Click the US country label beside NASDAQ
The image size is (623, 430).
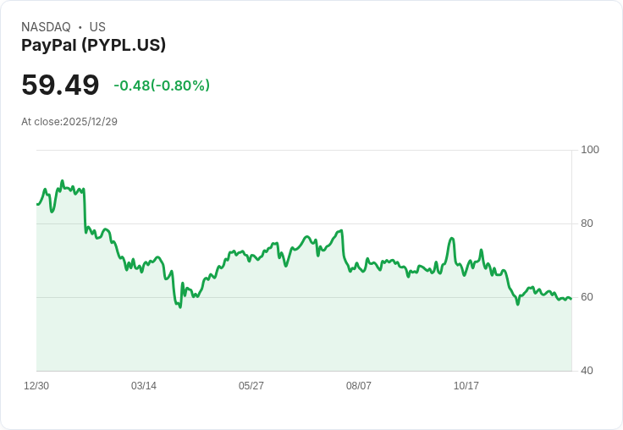[x=97, y=27]
